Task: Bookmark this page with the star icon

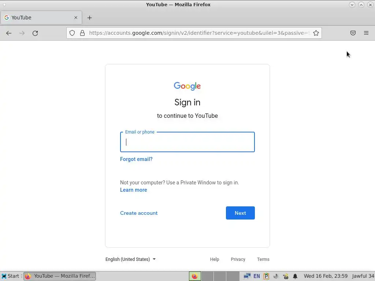Action: pyautogui.click(x=316, y=33)
